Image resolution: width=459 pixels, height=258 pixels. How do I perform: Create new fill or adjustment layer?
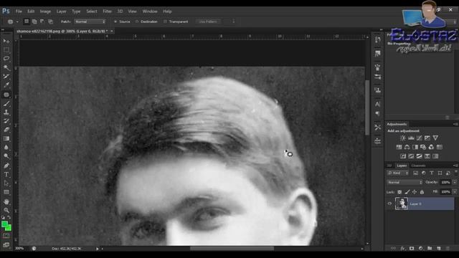pos(421,249)
